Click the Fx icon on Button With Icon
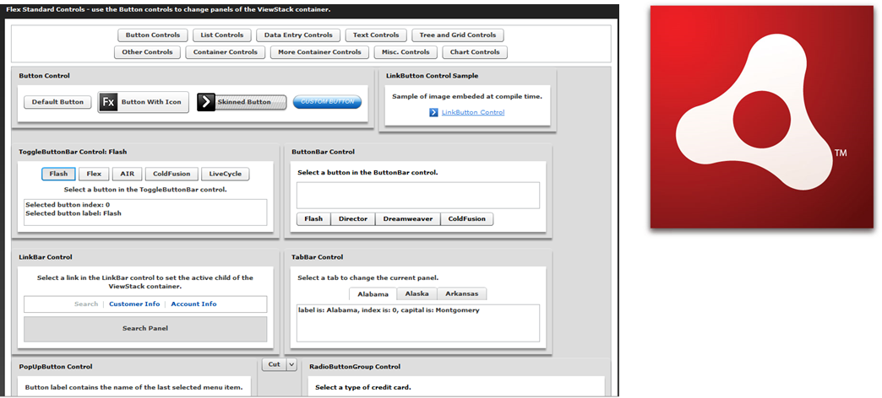Image resolution: width=882 pixels, height=398 pixels. [108, 102]
